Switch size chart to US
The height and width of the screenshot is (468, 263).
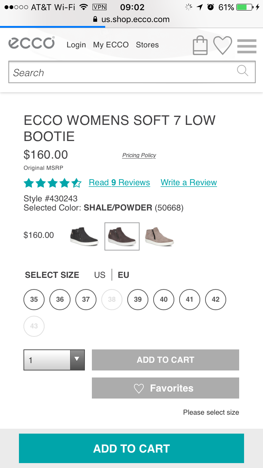click(x=100, y=275)
